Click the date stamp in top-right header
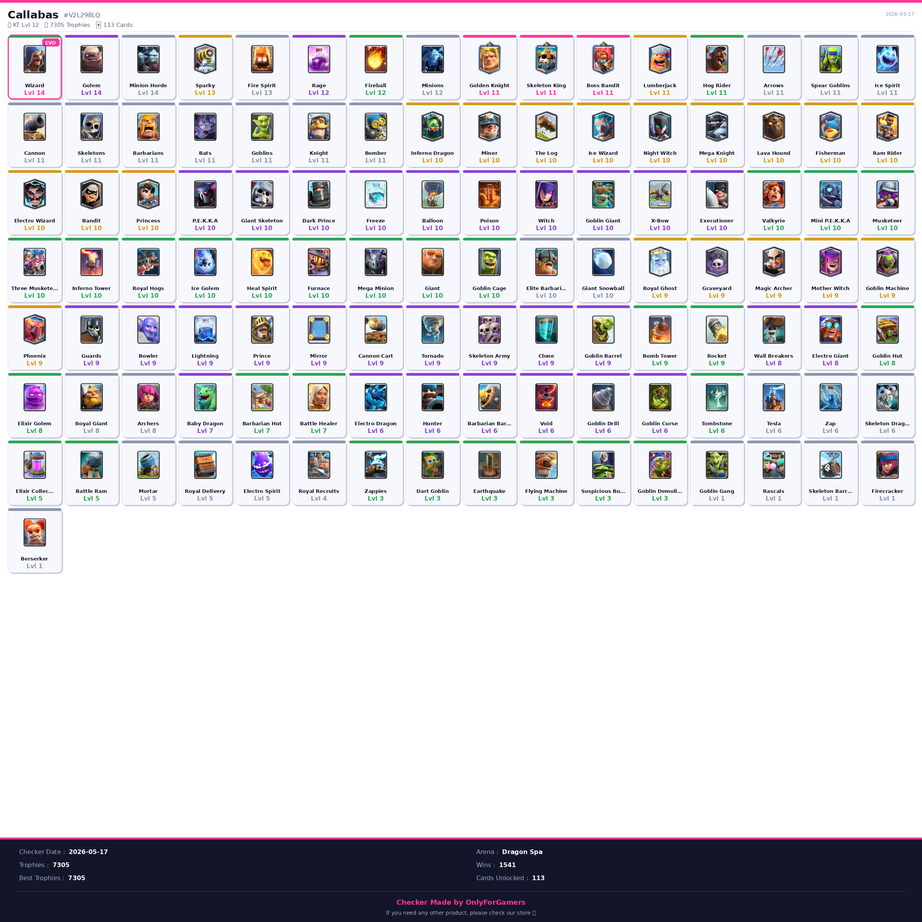This screenshot has width=922, height=922. (900, 14)
